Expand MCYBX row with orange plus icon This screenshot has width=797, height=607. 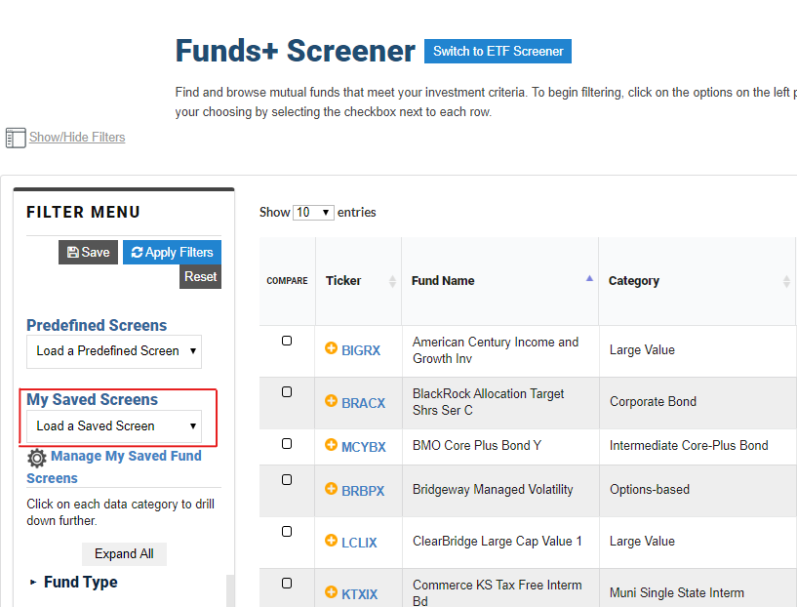click(331, 445)
